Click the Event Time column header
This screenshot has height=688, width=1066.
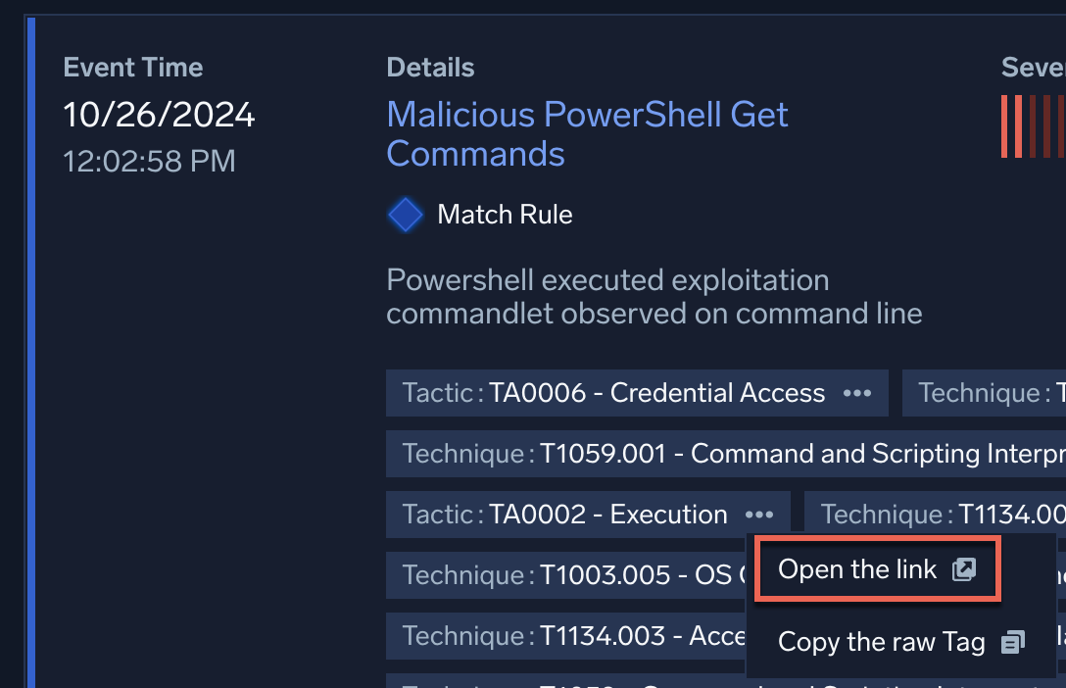tap(133, 68)
